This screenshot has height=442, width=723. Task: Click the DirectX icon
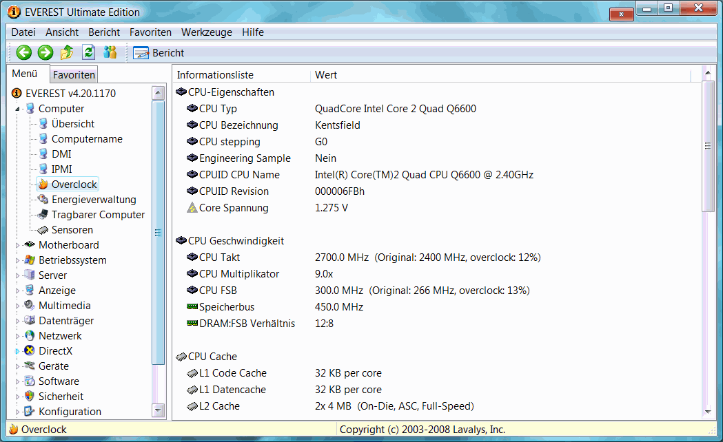coord(30,351)
